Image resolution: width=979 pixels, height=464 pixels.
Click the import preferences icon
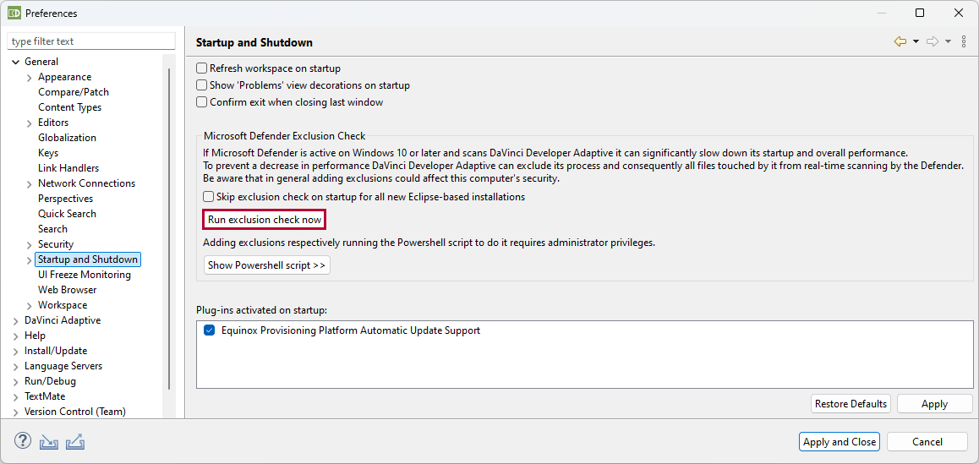[x=49, y=441]
